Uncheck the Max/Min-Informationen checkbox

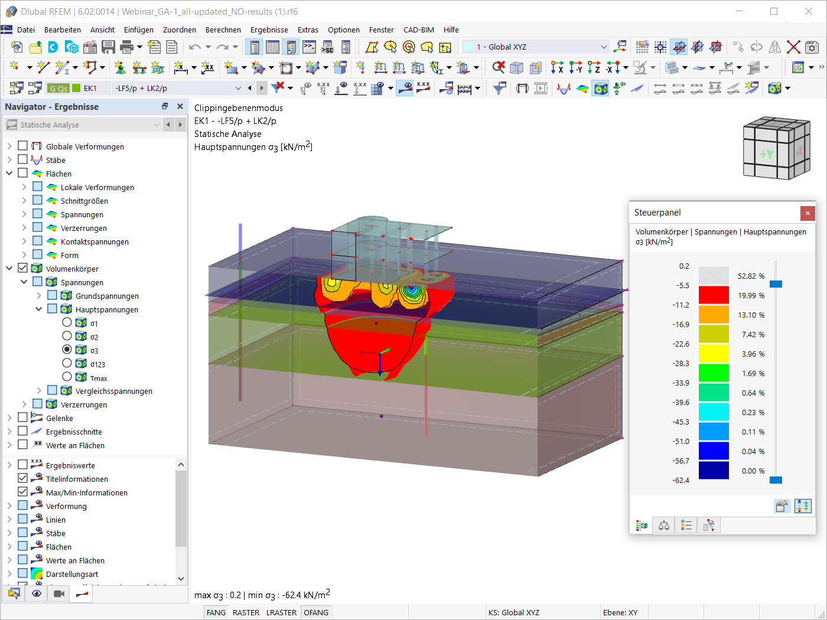(x=22, y=492)
